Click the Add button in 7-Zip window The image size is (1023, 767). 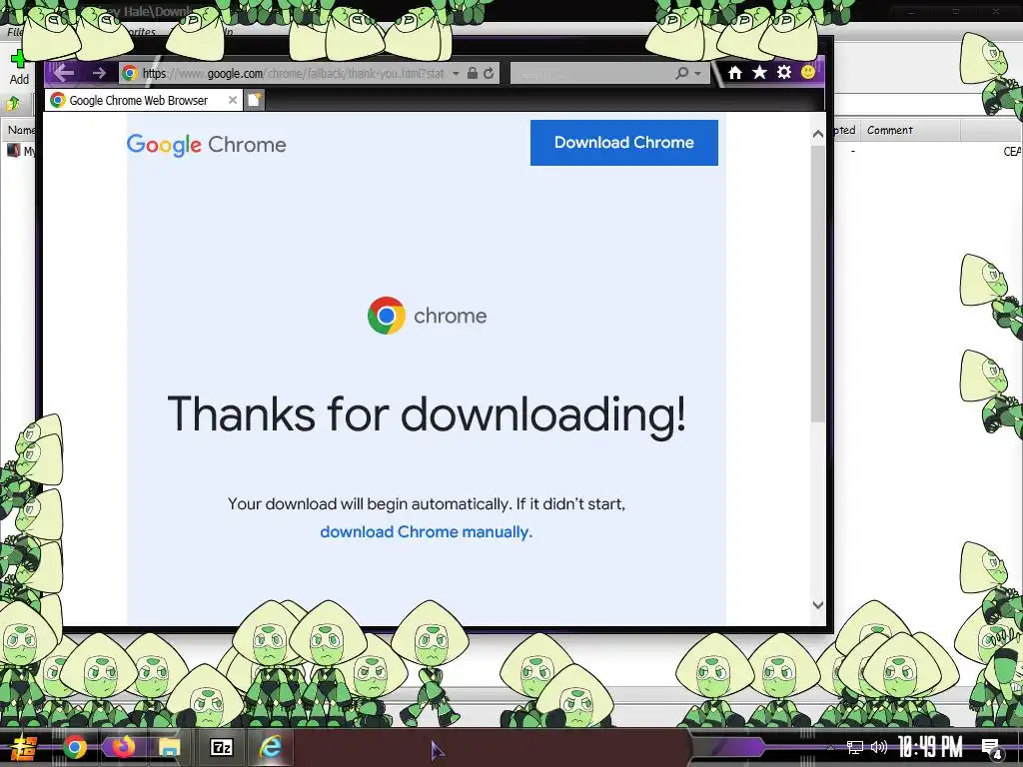coord(18,68)
